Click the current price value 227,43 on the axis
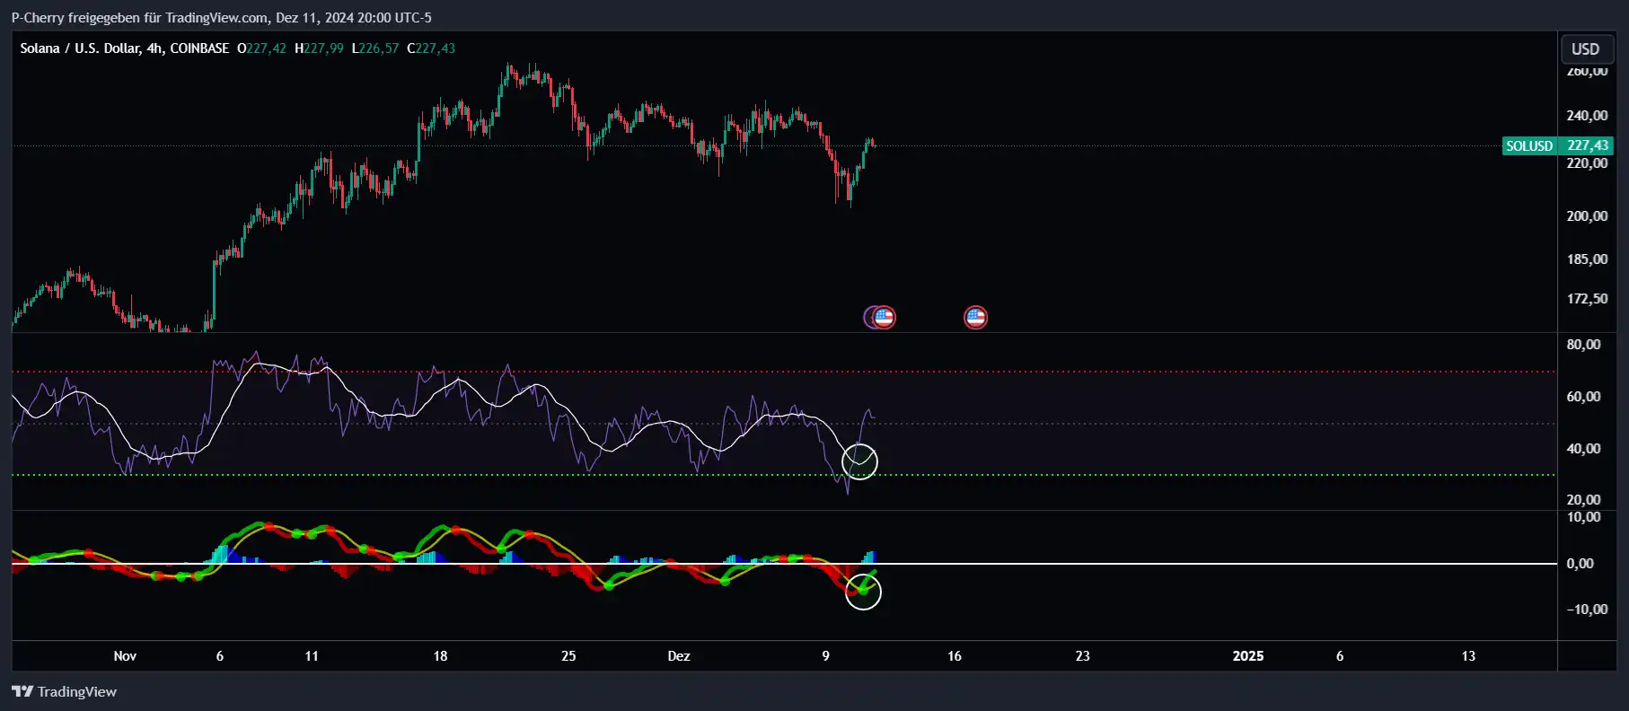Image resolution: width=1629 pixels, height=711 pixels. tap(1587, 145)
